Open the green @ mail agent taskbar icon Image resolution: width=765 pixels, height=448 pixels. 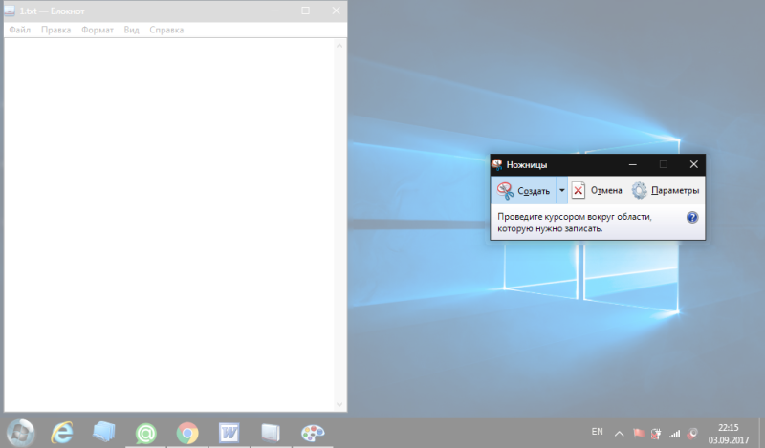[146, 433]
